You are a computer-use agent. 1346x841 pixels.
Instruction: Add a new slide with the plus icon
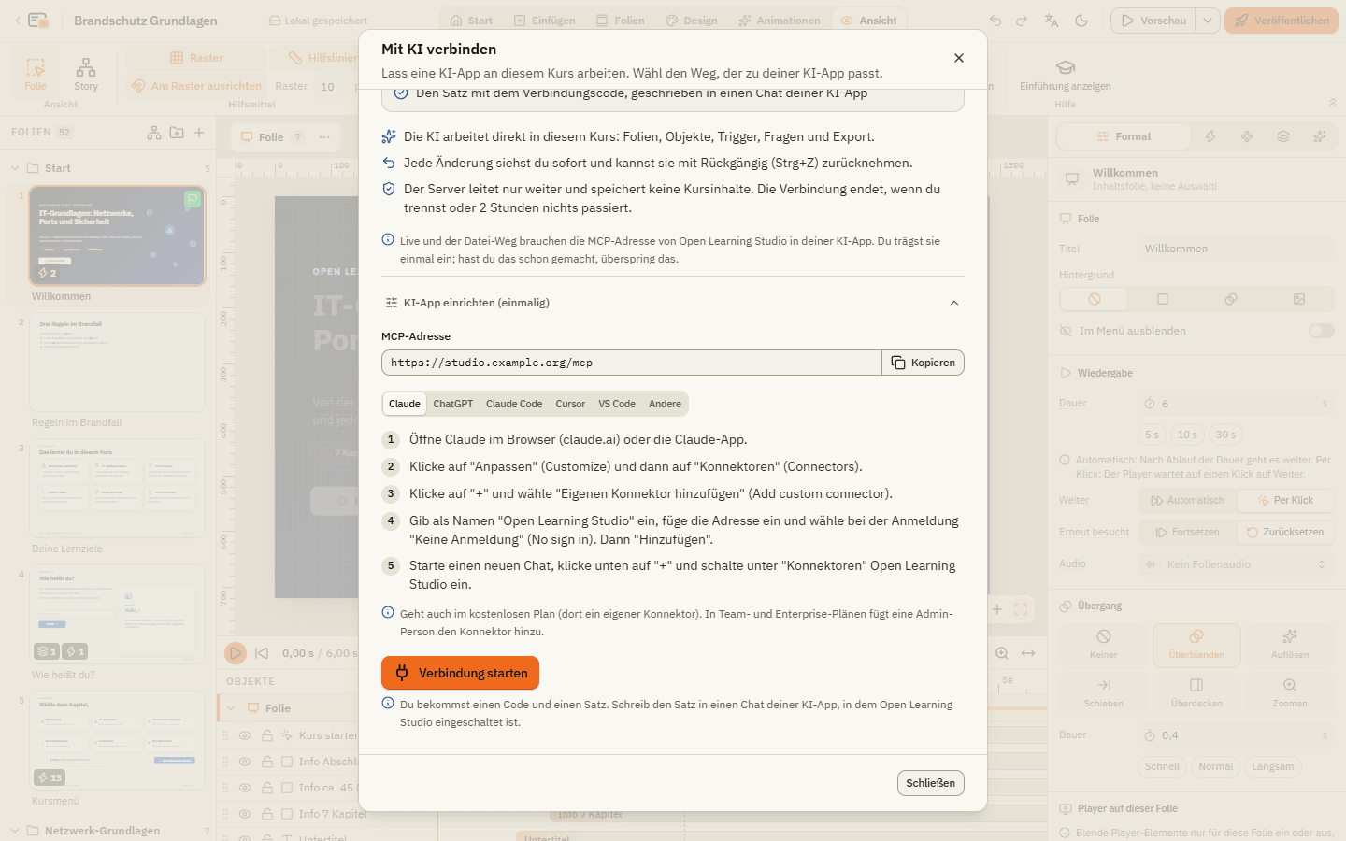pyautogui.click(x=199, y=133)
